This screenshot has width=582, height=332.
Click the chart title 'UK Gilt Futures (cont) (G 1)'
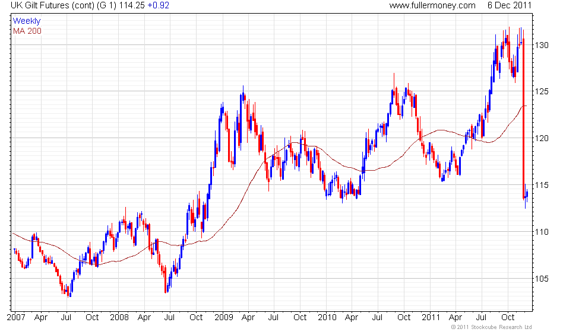(x=64, y=5)
